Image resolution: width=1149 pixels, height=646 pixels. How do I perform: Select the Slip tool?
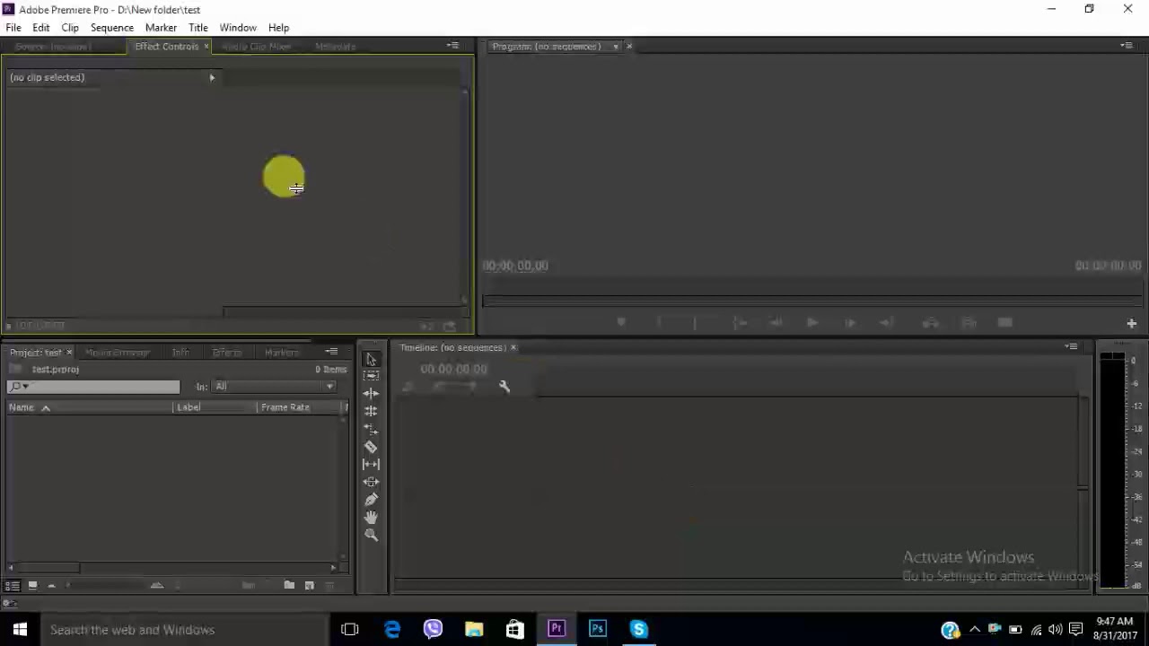(x=371, y=464)
